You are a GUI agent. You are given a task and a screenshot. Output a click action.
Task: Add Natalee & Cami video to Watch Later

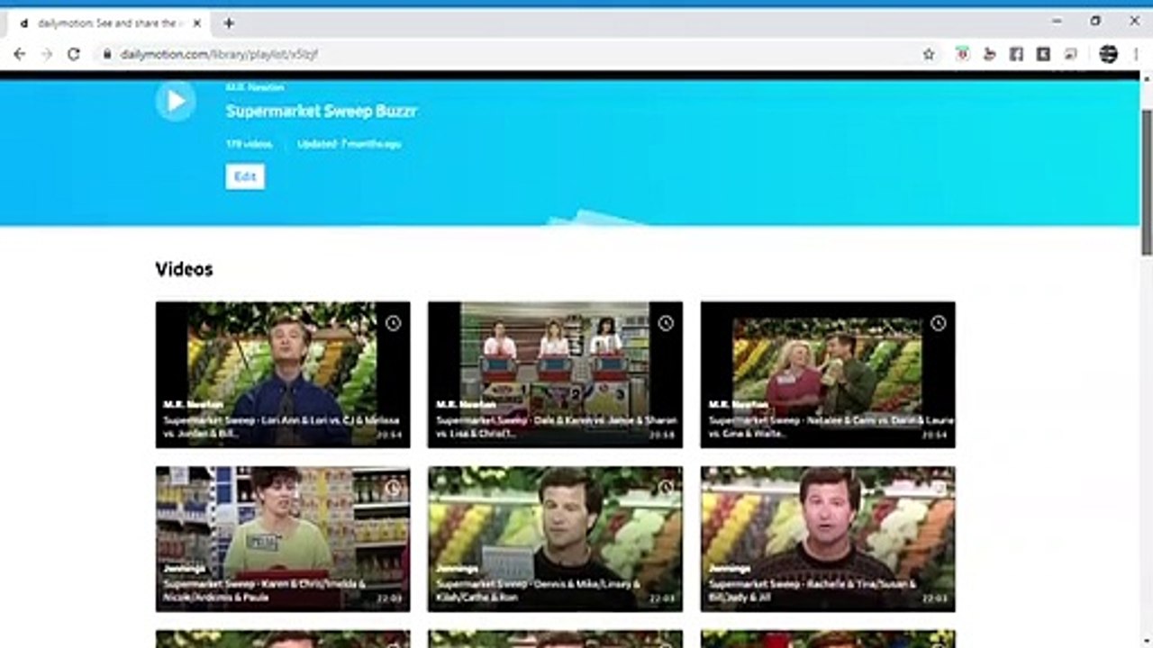[x=938, y=323]
